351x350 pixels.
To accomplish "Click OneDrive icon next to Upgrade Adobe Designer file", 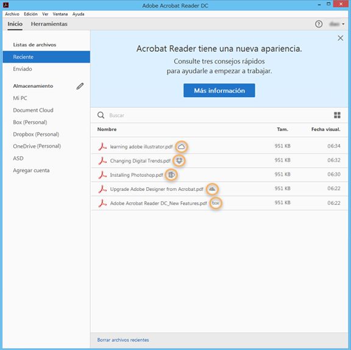I will click(x=212, y=189).
